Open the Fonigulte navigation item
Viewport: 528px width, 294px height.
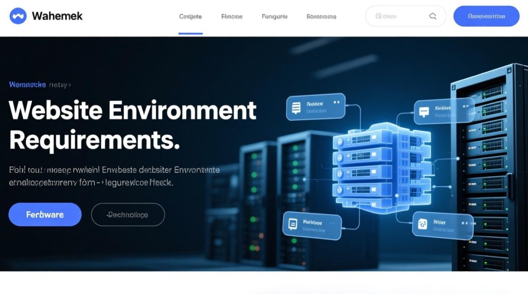(x=274, y=16)
